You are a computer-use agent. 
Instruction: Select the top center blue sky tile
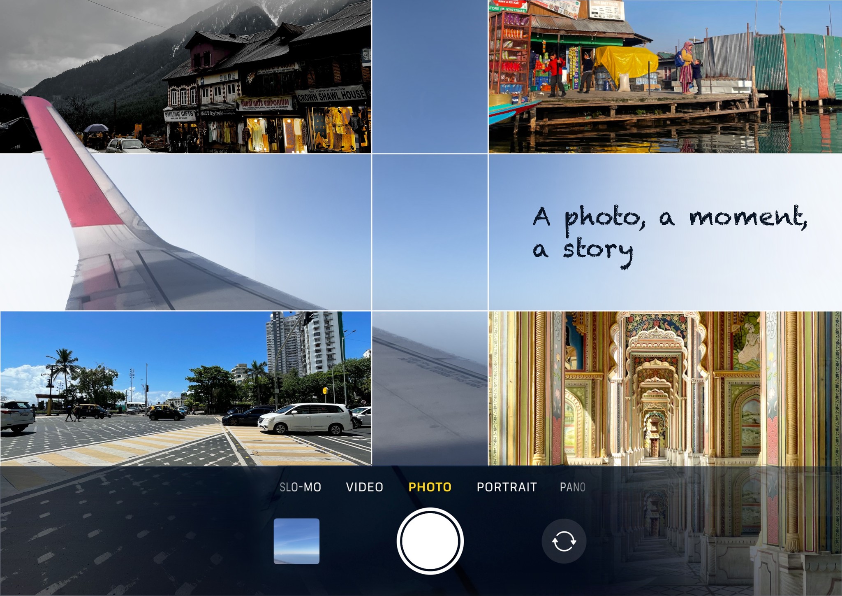430,77
